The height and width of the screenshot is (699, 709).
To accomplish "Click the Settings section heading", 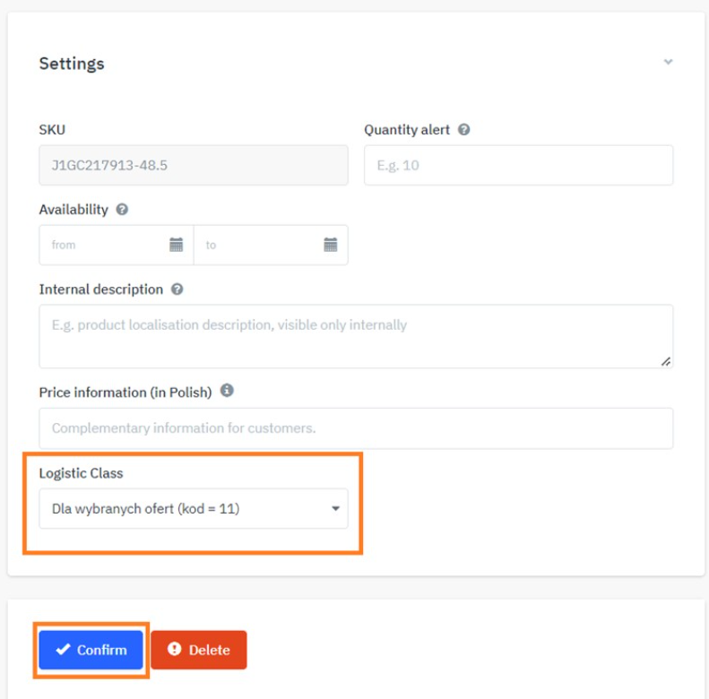I will tap(72, 64).
